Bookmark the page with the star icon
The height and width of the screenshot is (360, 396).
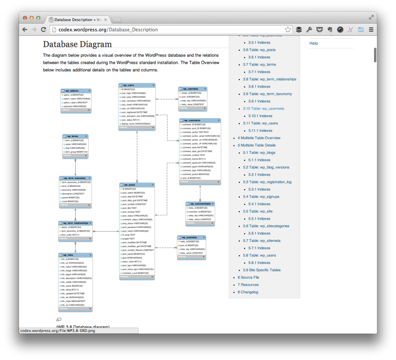(288, 29)
